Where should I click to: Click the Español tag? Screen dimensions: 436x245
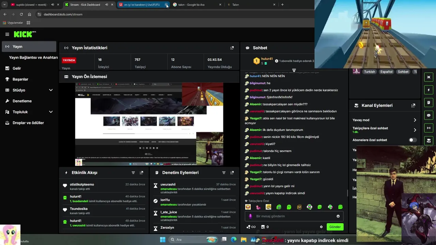click(x=386, y=72)
